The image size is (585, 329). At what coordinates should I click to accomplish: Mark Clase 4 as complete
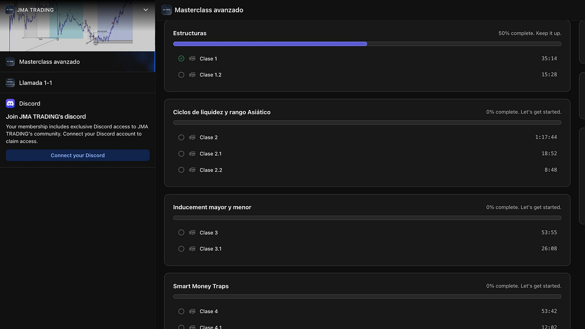(181, 311)
